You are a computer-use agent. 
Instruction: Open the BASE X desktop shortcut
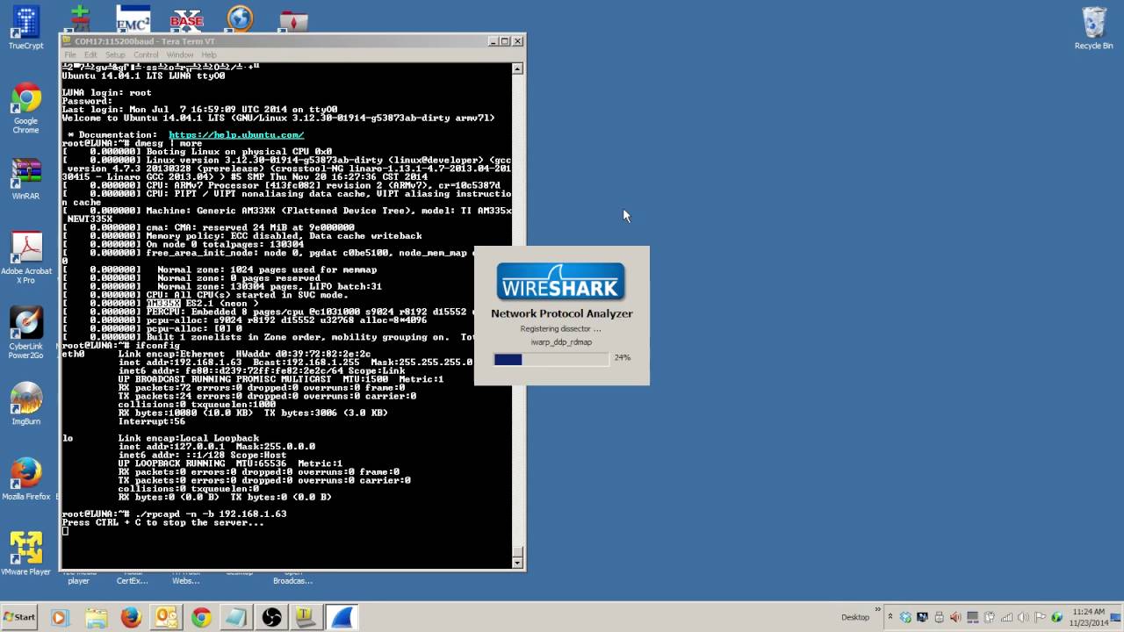tap(186, 18)
